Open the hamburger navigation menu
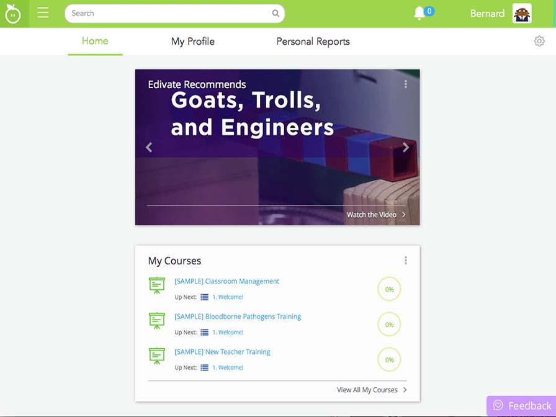556x417 pixels. point(43,13)
